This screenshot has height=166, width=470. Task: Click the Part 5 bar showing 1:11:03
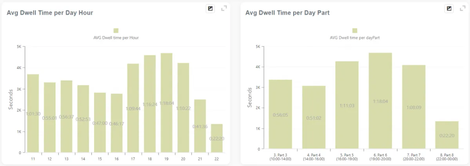tap(347, 105)
